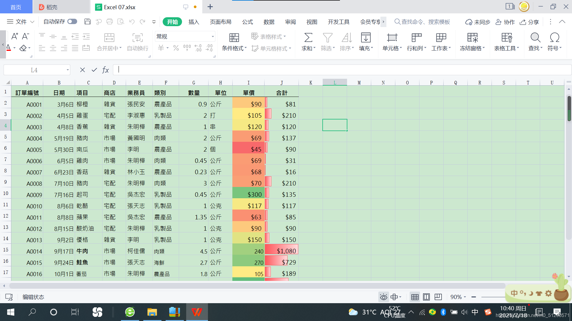Click the Find (查找) magnifier icon
This screenshot has width=572, height=321.
535,38
